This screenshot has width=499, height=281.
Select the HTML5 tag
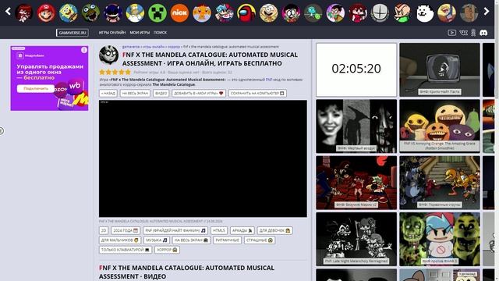click(219, 230)
